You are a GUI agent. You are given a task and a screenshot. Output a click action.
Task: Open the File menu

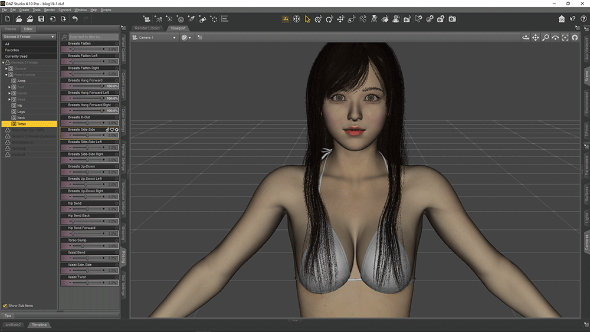[x=4, y=10]
